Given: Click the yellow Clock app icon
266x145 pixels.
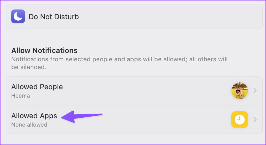Looking at the screenshot, I should (239, 120).
